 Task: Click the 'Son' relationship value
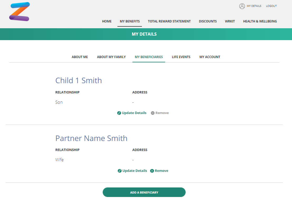pyautogui.click(x=59, y=102)
